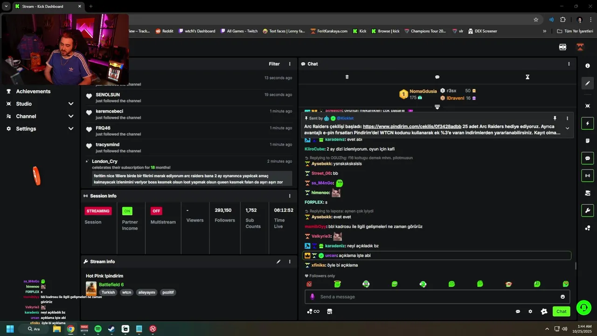Open Achievements in left sidebar
This screenshot has width=597, height=336.
tap(33, 91)
